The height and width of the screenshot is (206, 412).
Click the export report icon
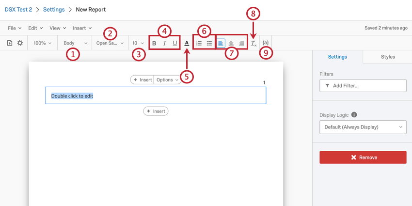10,43
